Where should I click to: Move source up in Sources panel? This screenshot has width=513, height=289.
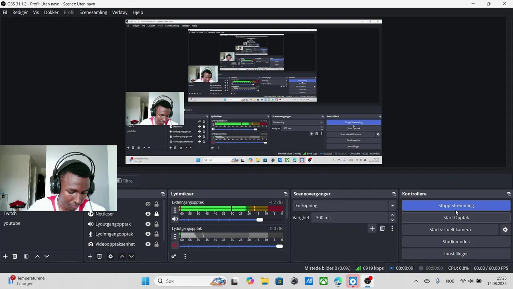pos(122,256)
